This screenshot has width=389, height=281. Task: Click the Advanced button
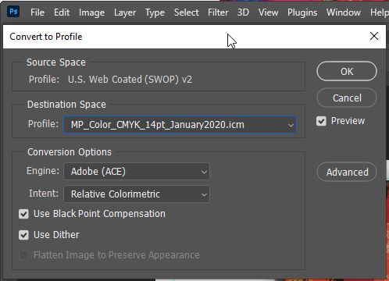[x=347, y=172]
